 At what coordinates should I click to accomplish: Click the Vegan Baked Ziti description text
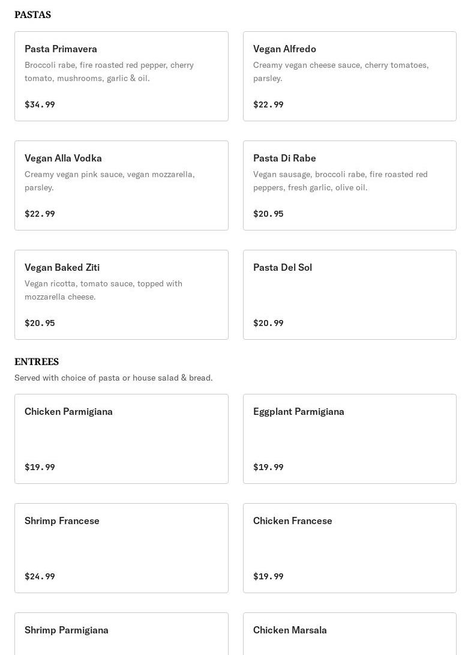tap(103, 290)
